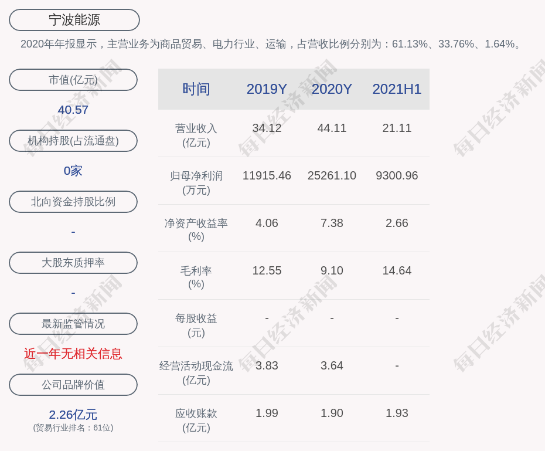Select the 2021H1 column header
545x451 pixels.
397,89
